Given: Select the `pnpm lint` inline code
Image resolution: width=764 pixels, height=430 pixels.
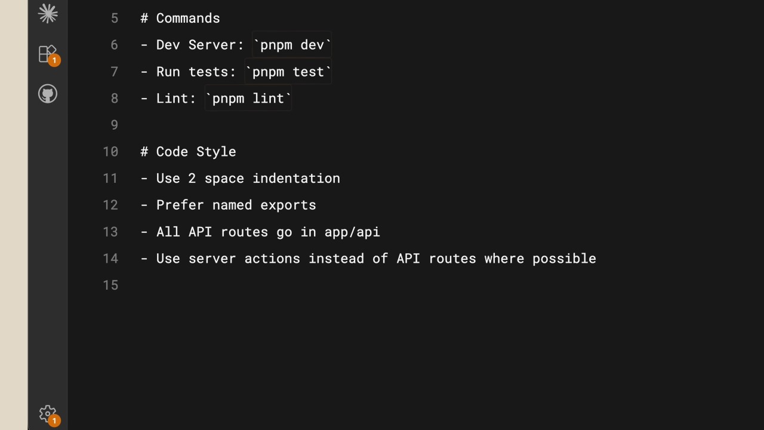Looking at the screenshot, I should click(248, 99).
